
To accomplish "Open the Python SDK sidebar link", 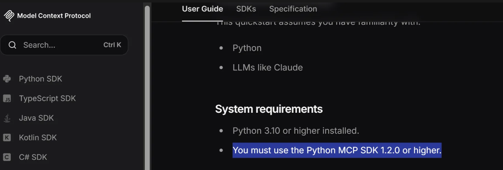I will click(41, 79).
